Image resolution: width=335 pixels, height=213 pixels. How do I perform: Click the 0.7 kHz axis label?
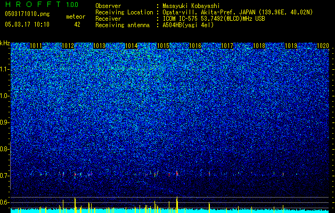[x=4, y=176]
